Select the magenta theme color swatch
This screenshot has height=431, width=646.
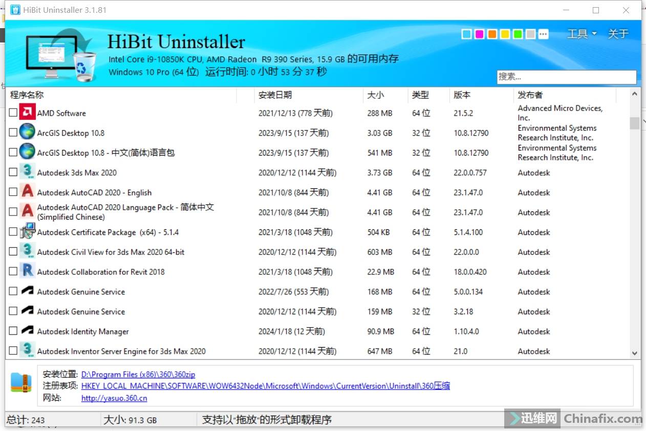click(x=479, y=34)
